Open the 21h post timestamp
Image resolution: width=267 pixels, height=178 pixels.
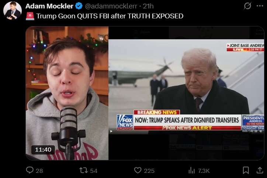click(148, 6)
